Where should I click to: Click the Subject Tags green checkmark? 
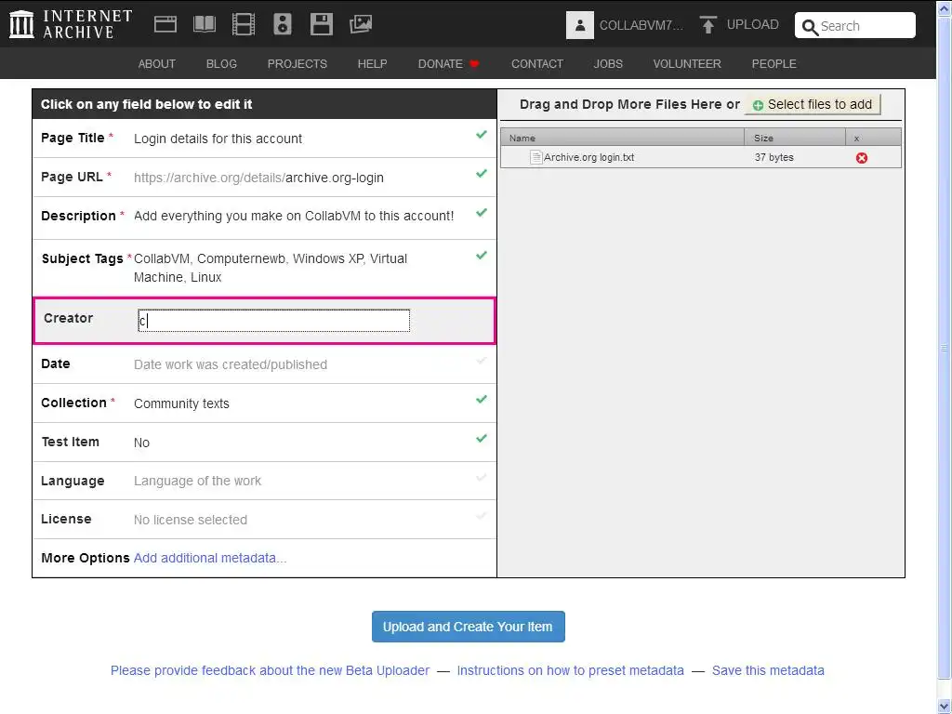click(482, 256)
